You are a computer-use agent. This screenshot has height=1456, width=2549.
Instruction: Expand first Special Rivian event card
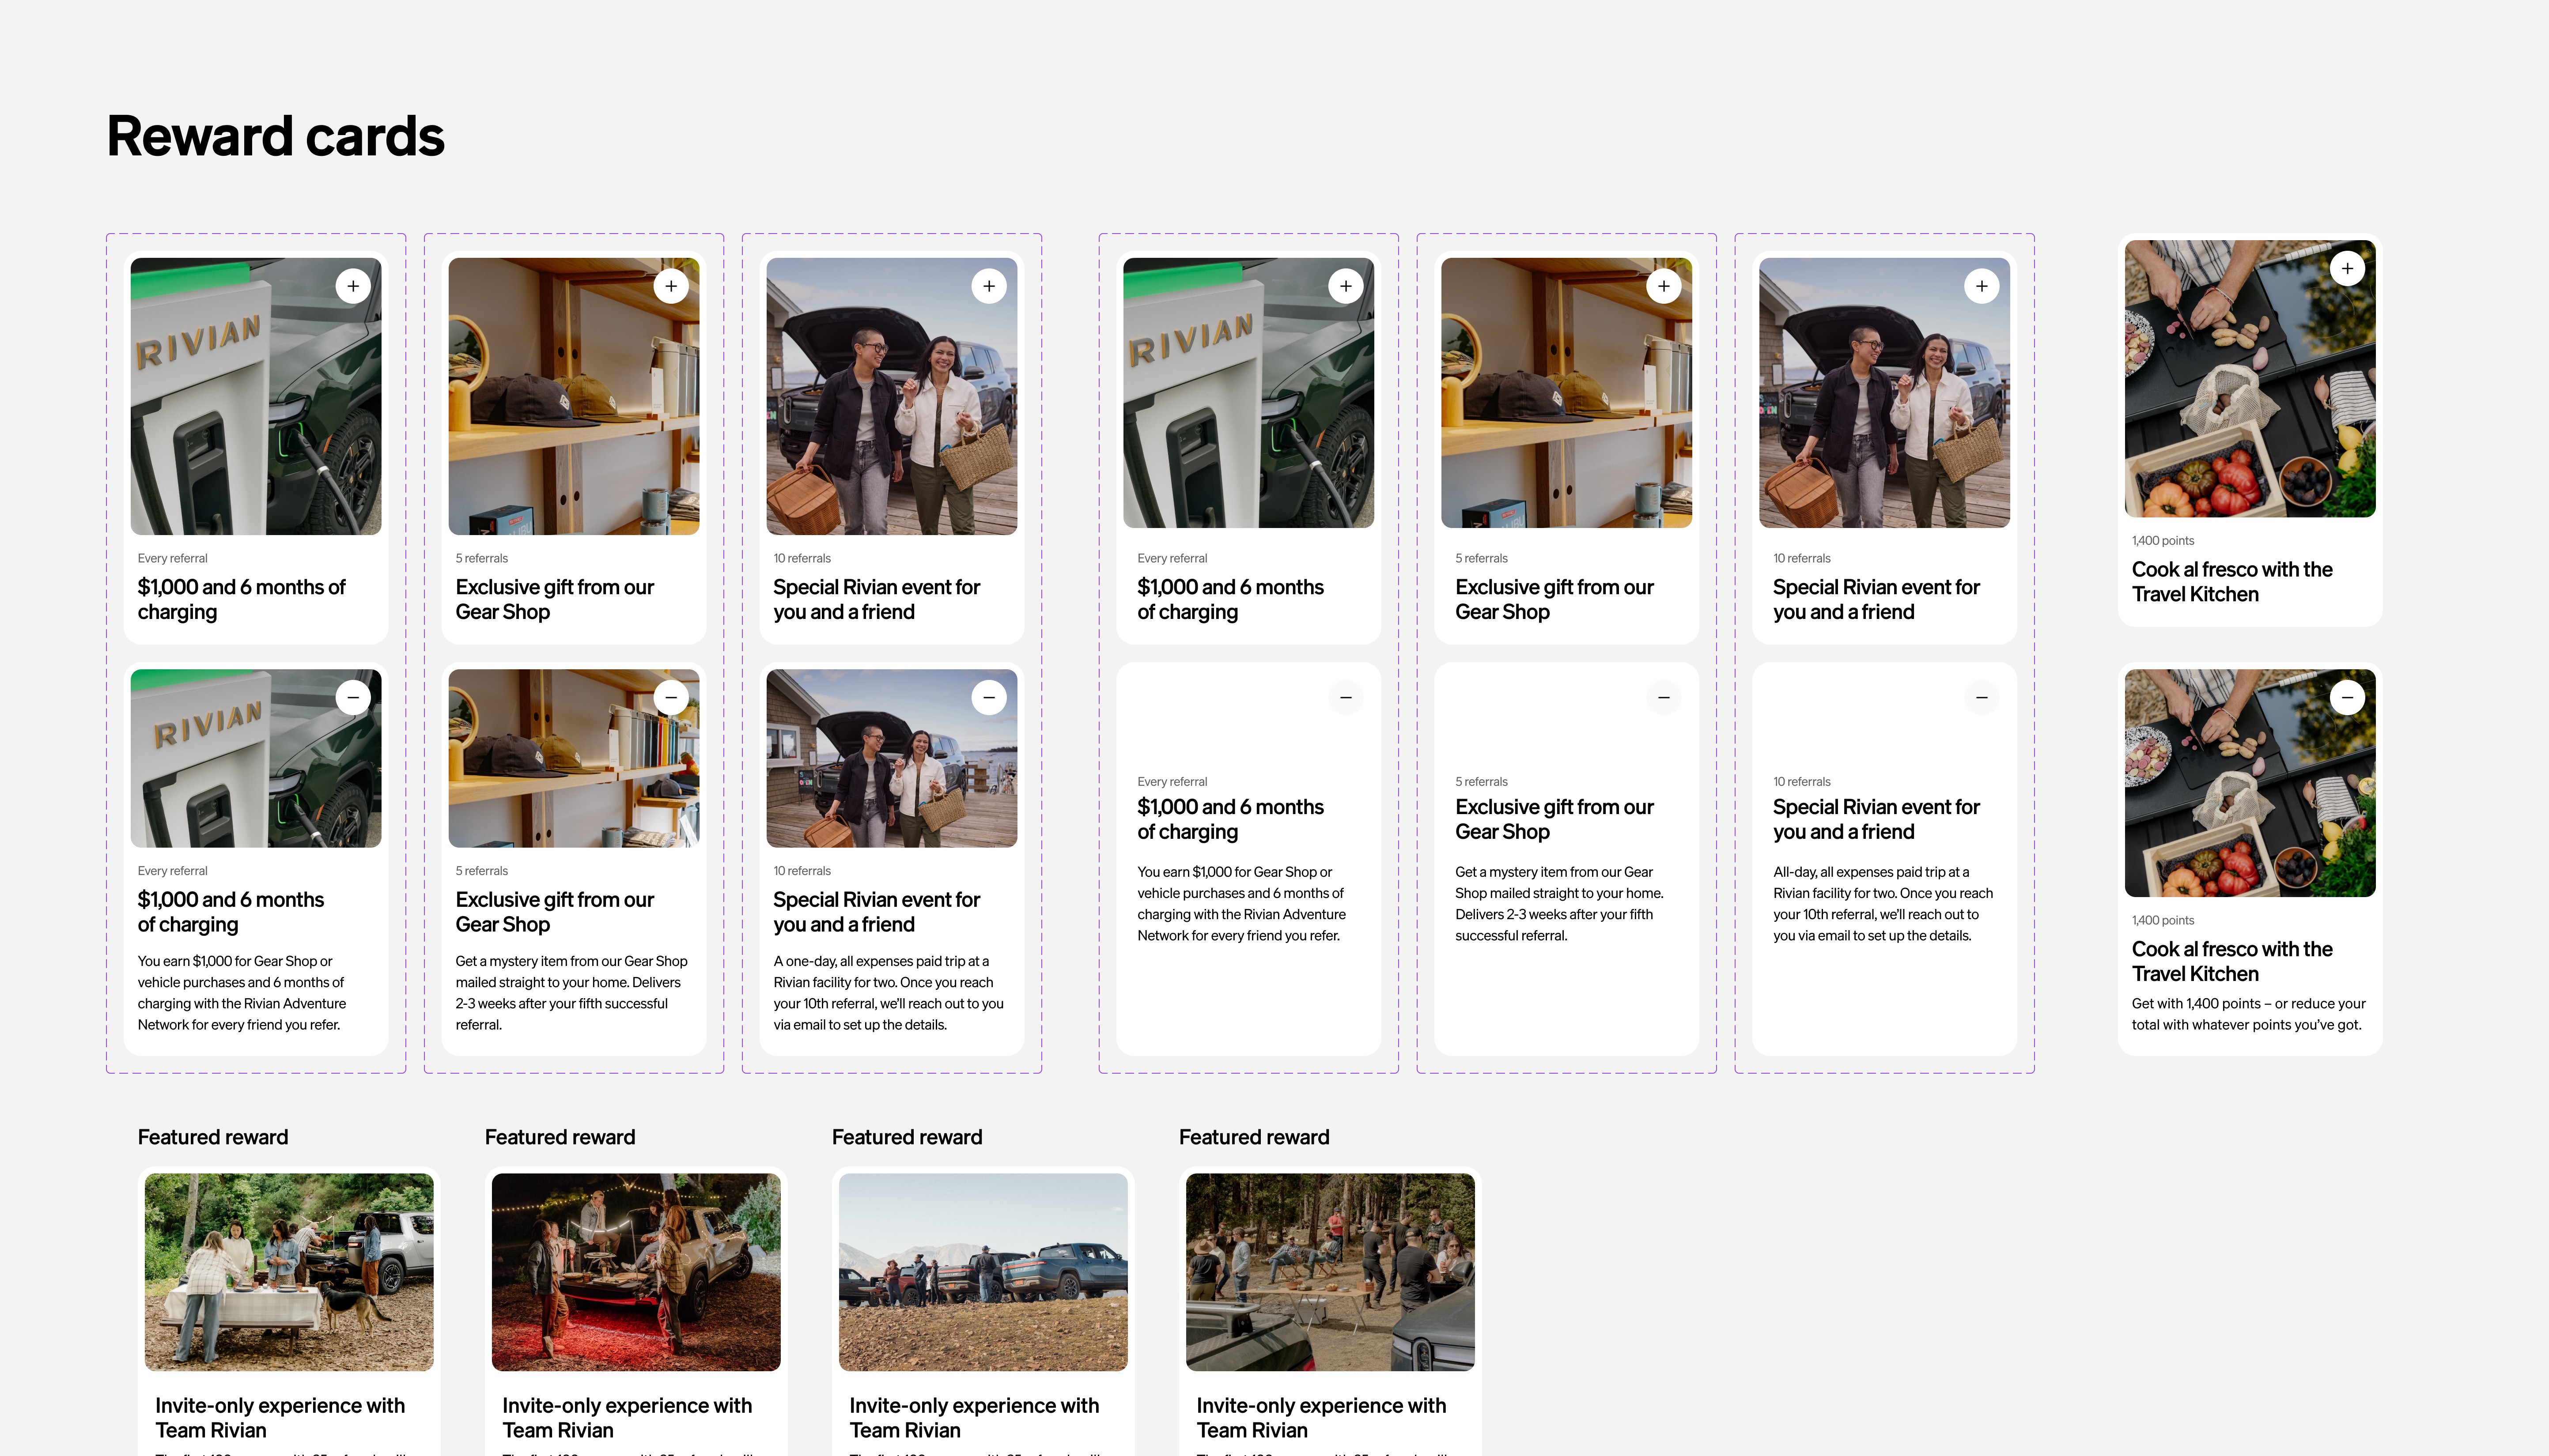(x=989, y=286)
